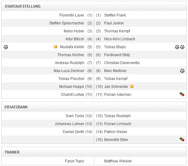
Task: Click substitution arrows beside Florian Adamiec
Action: (x=182, y=95)
